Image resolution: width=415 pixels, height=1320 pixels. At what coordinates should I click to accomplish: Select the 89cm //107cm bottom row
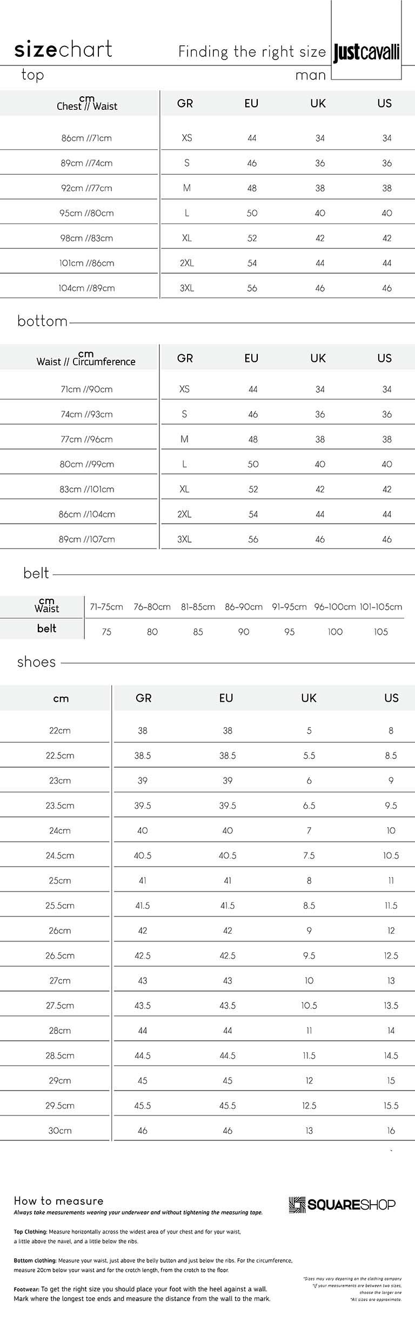point(207,539)
